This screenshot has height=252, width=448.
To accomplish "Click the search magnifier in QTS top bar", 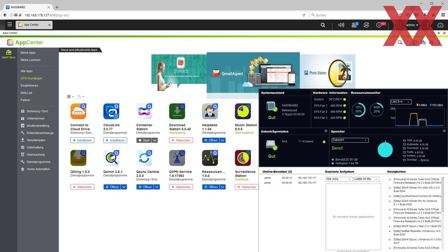I will (323, 25).
